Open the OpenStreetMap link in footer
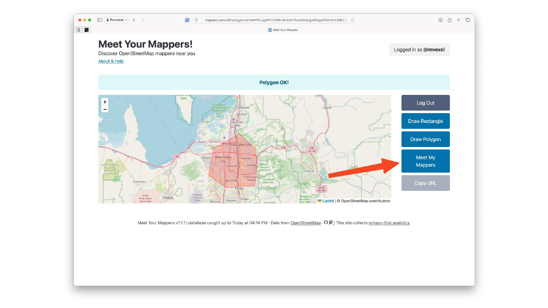 (305, 223)
